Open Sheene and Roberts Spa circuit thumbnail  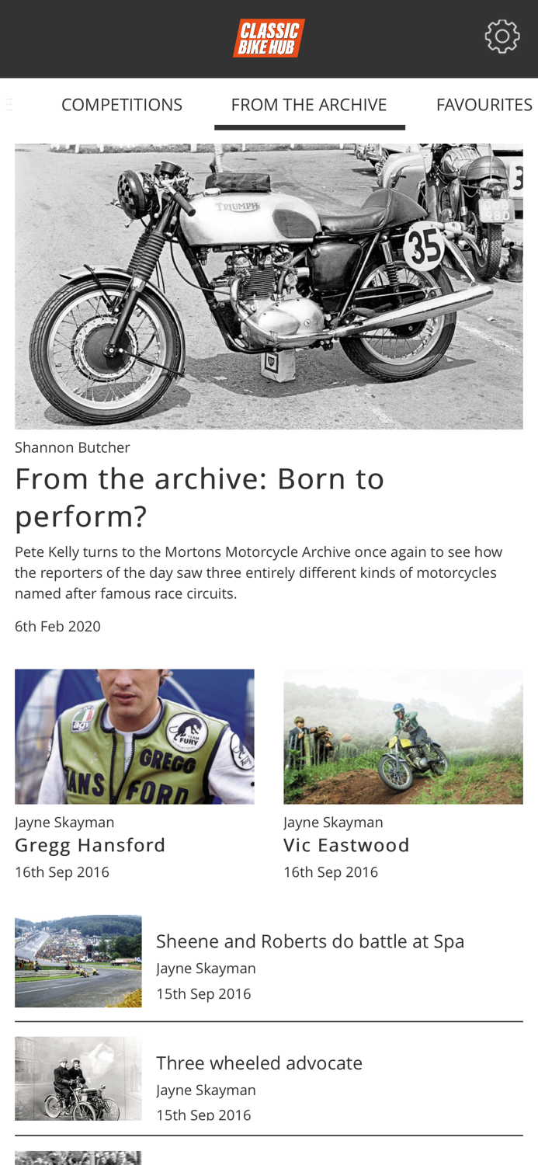click(78, 962)
